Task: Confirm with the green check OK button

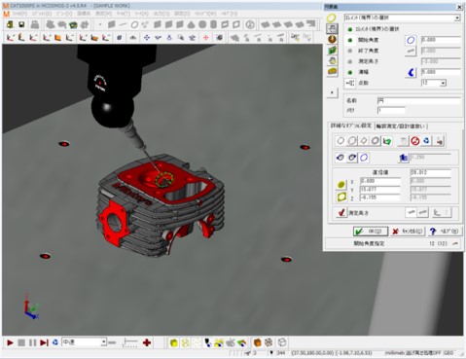Action: coord(371,232)
